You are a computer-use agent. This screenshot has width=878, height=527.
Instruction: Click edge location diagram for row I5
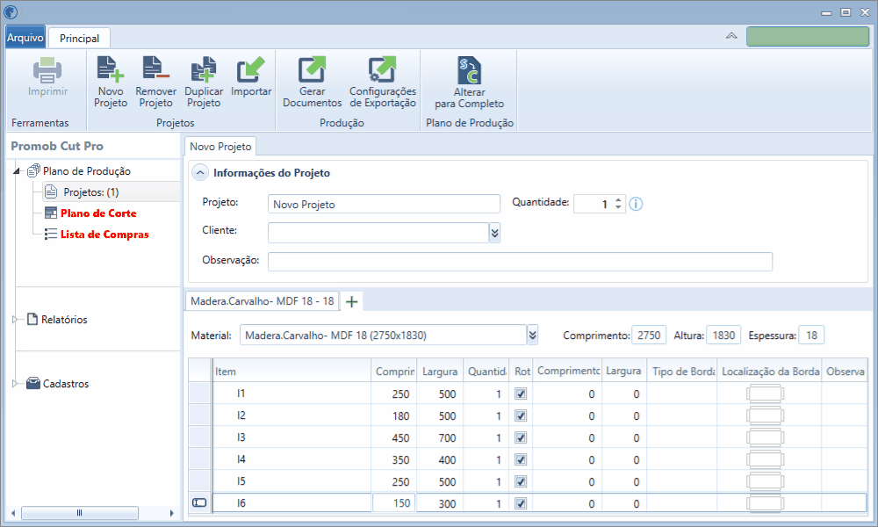(765, 481)
